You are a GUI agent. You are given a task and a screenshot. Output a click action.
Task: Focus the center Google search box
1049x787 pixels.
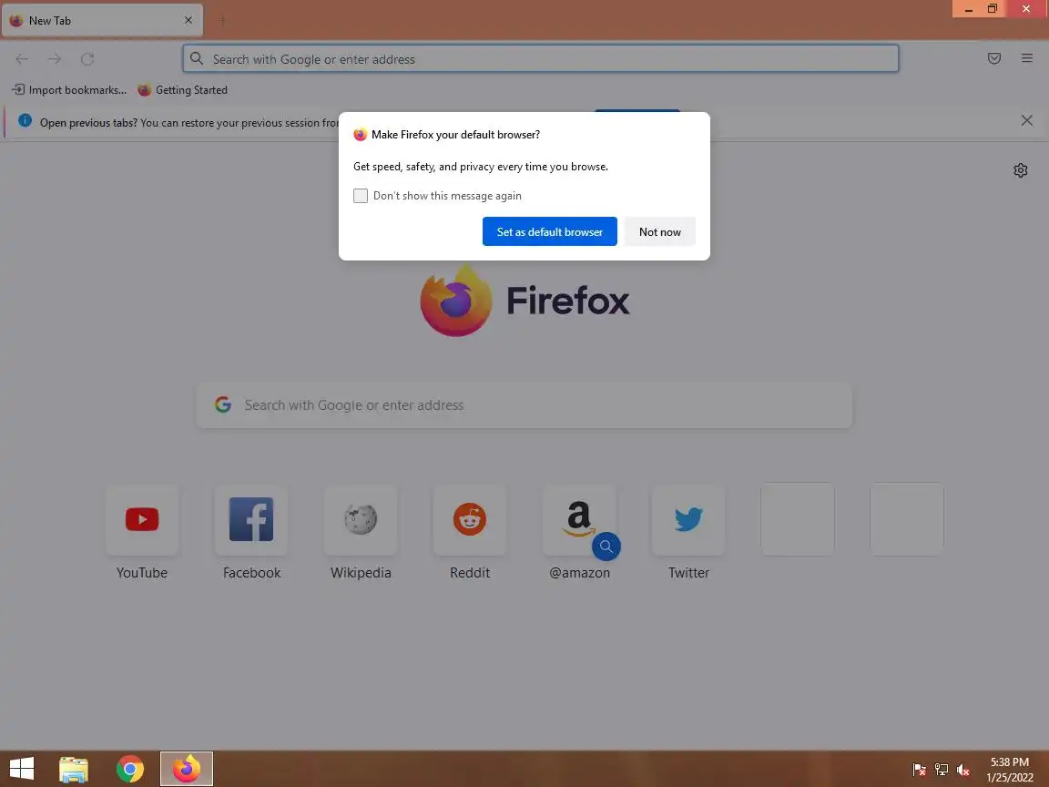[x=524, y=405]
